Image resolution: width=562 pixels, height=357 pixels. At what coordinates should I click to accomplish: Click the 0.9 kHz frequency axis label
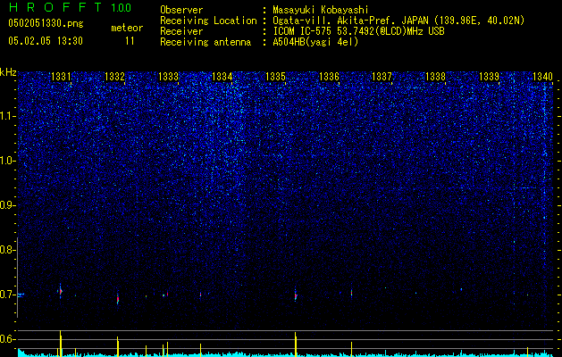(7, 205)
